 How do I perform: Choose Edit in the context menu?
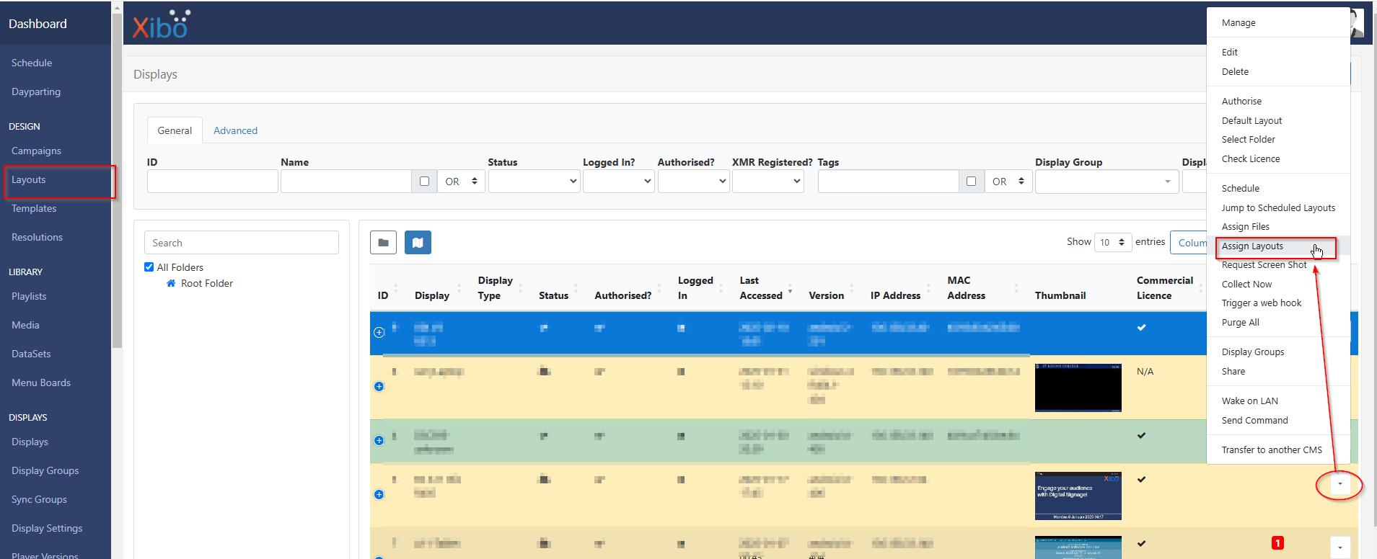pos(1230,53)
